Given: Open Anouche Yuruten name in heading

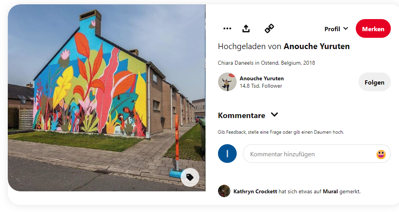Looking at the screenshot, I should click(316, 46).
